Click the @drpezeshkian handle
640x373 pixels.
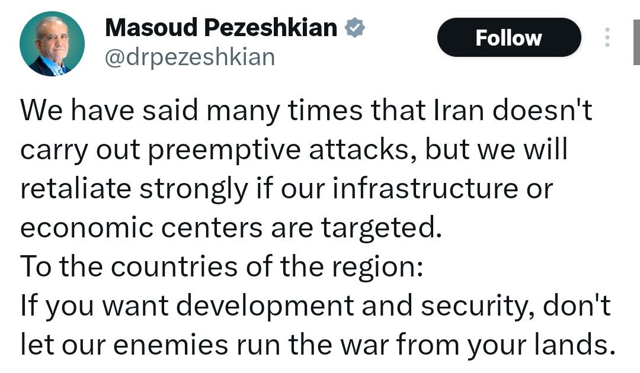[190, 57]
